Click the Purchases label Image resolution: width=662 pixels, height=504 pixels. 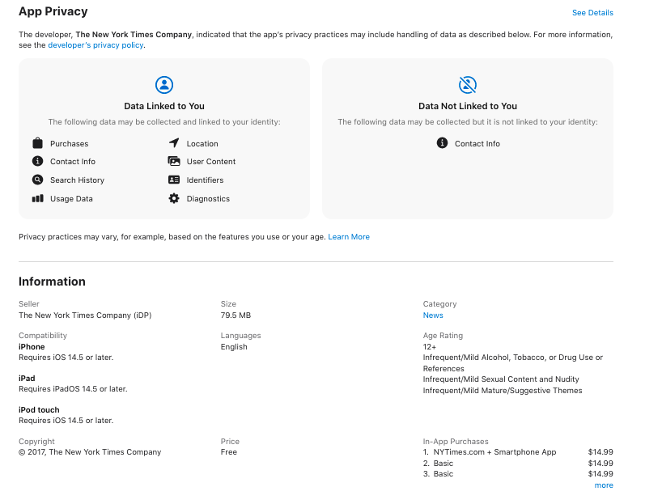tap(70, 143)
